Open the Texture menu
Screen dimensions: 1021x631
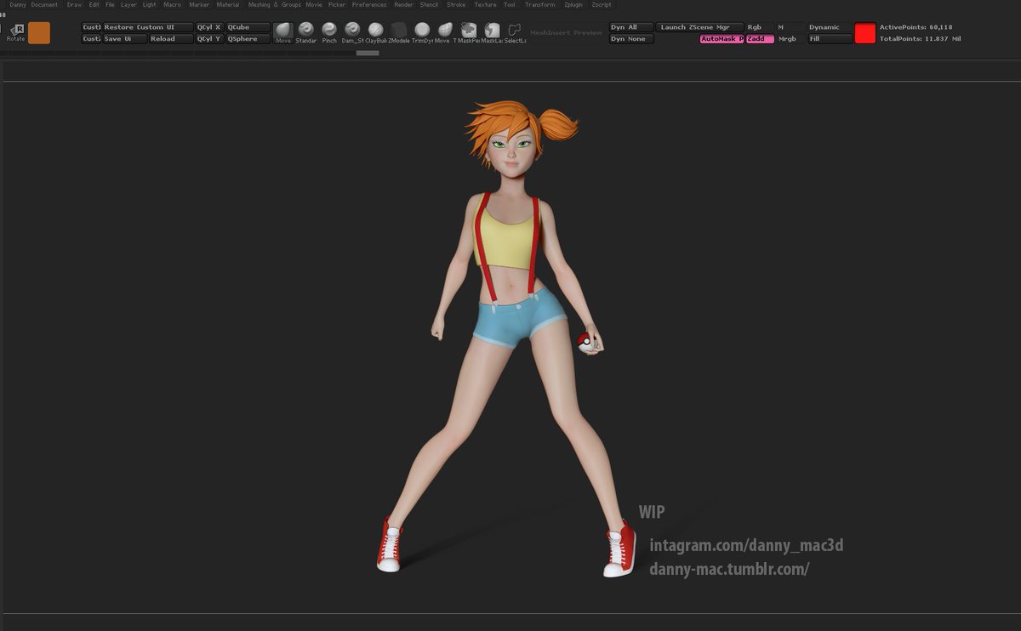tap(485, 5)
